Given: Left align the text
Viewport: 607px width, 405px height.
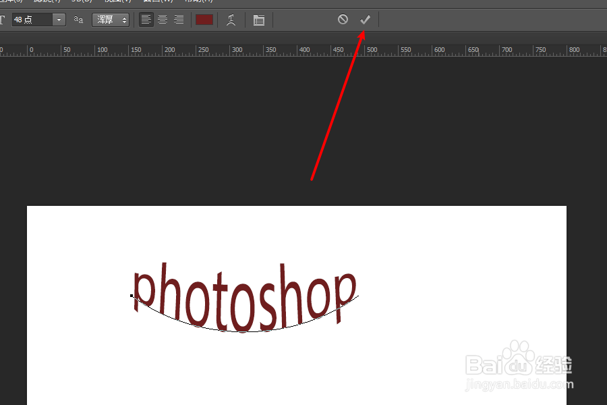Looking at the screenshot, I should click(x=146, y=20).
